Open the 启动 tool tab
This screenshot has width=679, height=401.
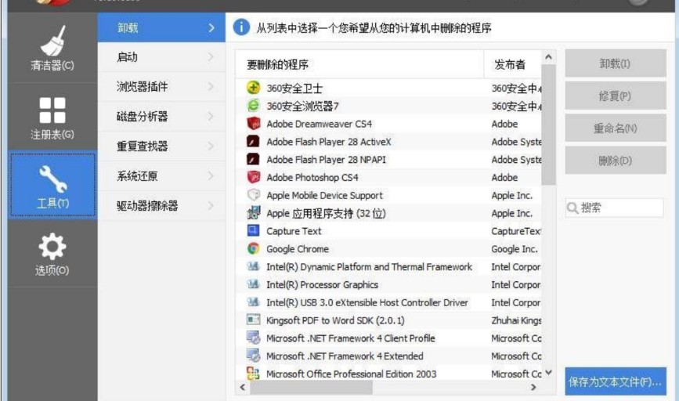(x=161, y=56)
